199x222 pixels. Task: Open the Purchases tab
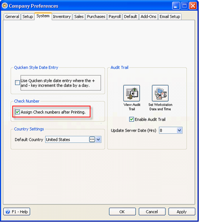coord(96,17)
